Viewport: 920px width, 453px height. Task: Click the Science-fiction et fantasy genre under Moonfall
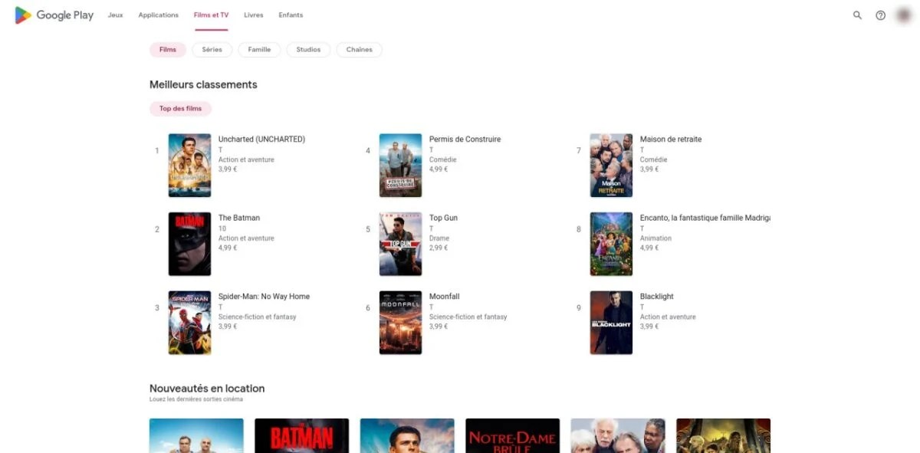[468, 317]
